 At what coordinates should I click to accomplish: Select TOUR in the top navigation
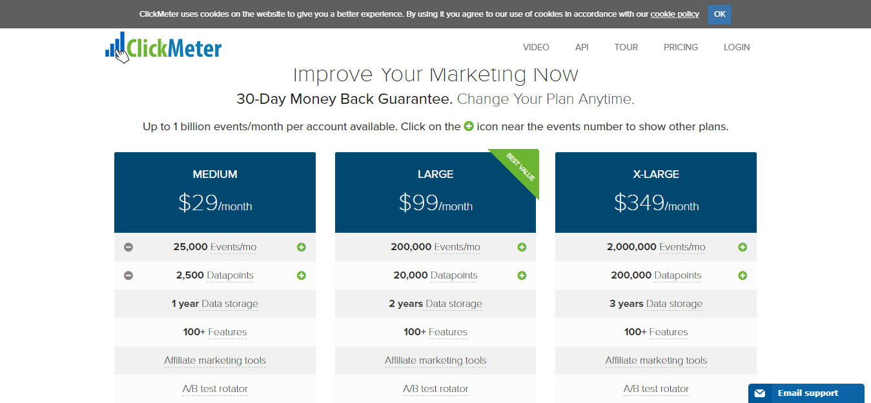pos(626,47)
